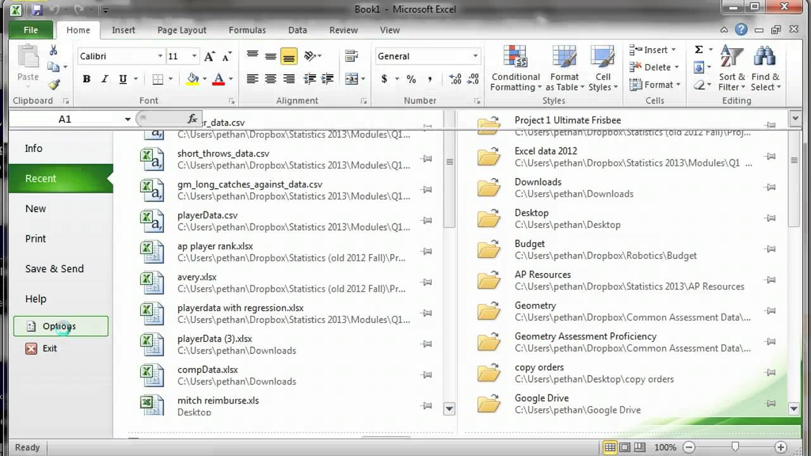Open Conditional Formatting menu

click(516, 68)
